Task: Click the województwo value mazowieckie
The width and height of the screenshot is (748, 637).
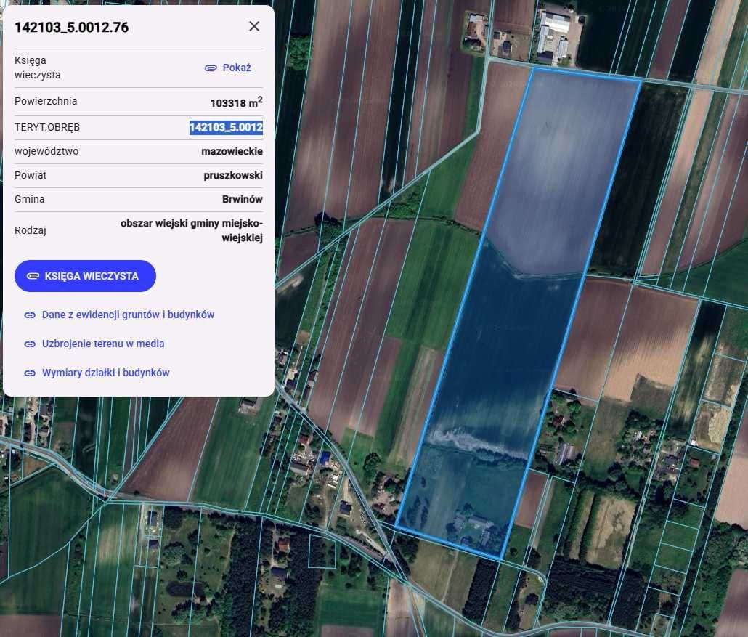Action: pos(232,151)
